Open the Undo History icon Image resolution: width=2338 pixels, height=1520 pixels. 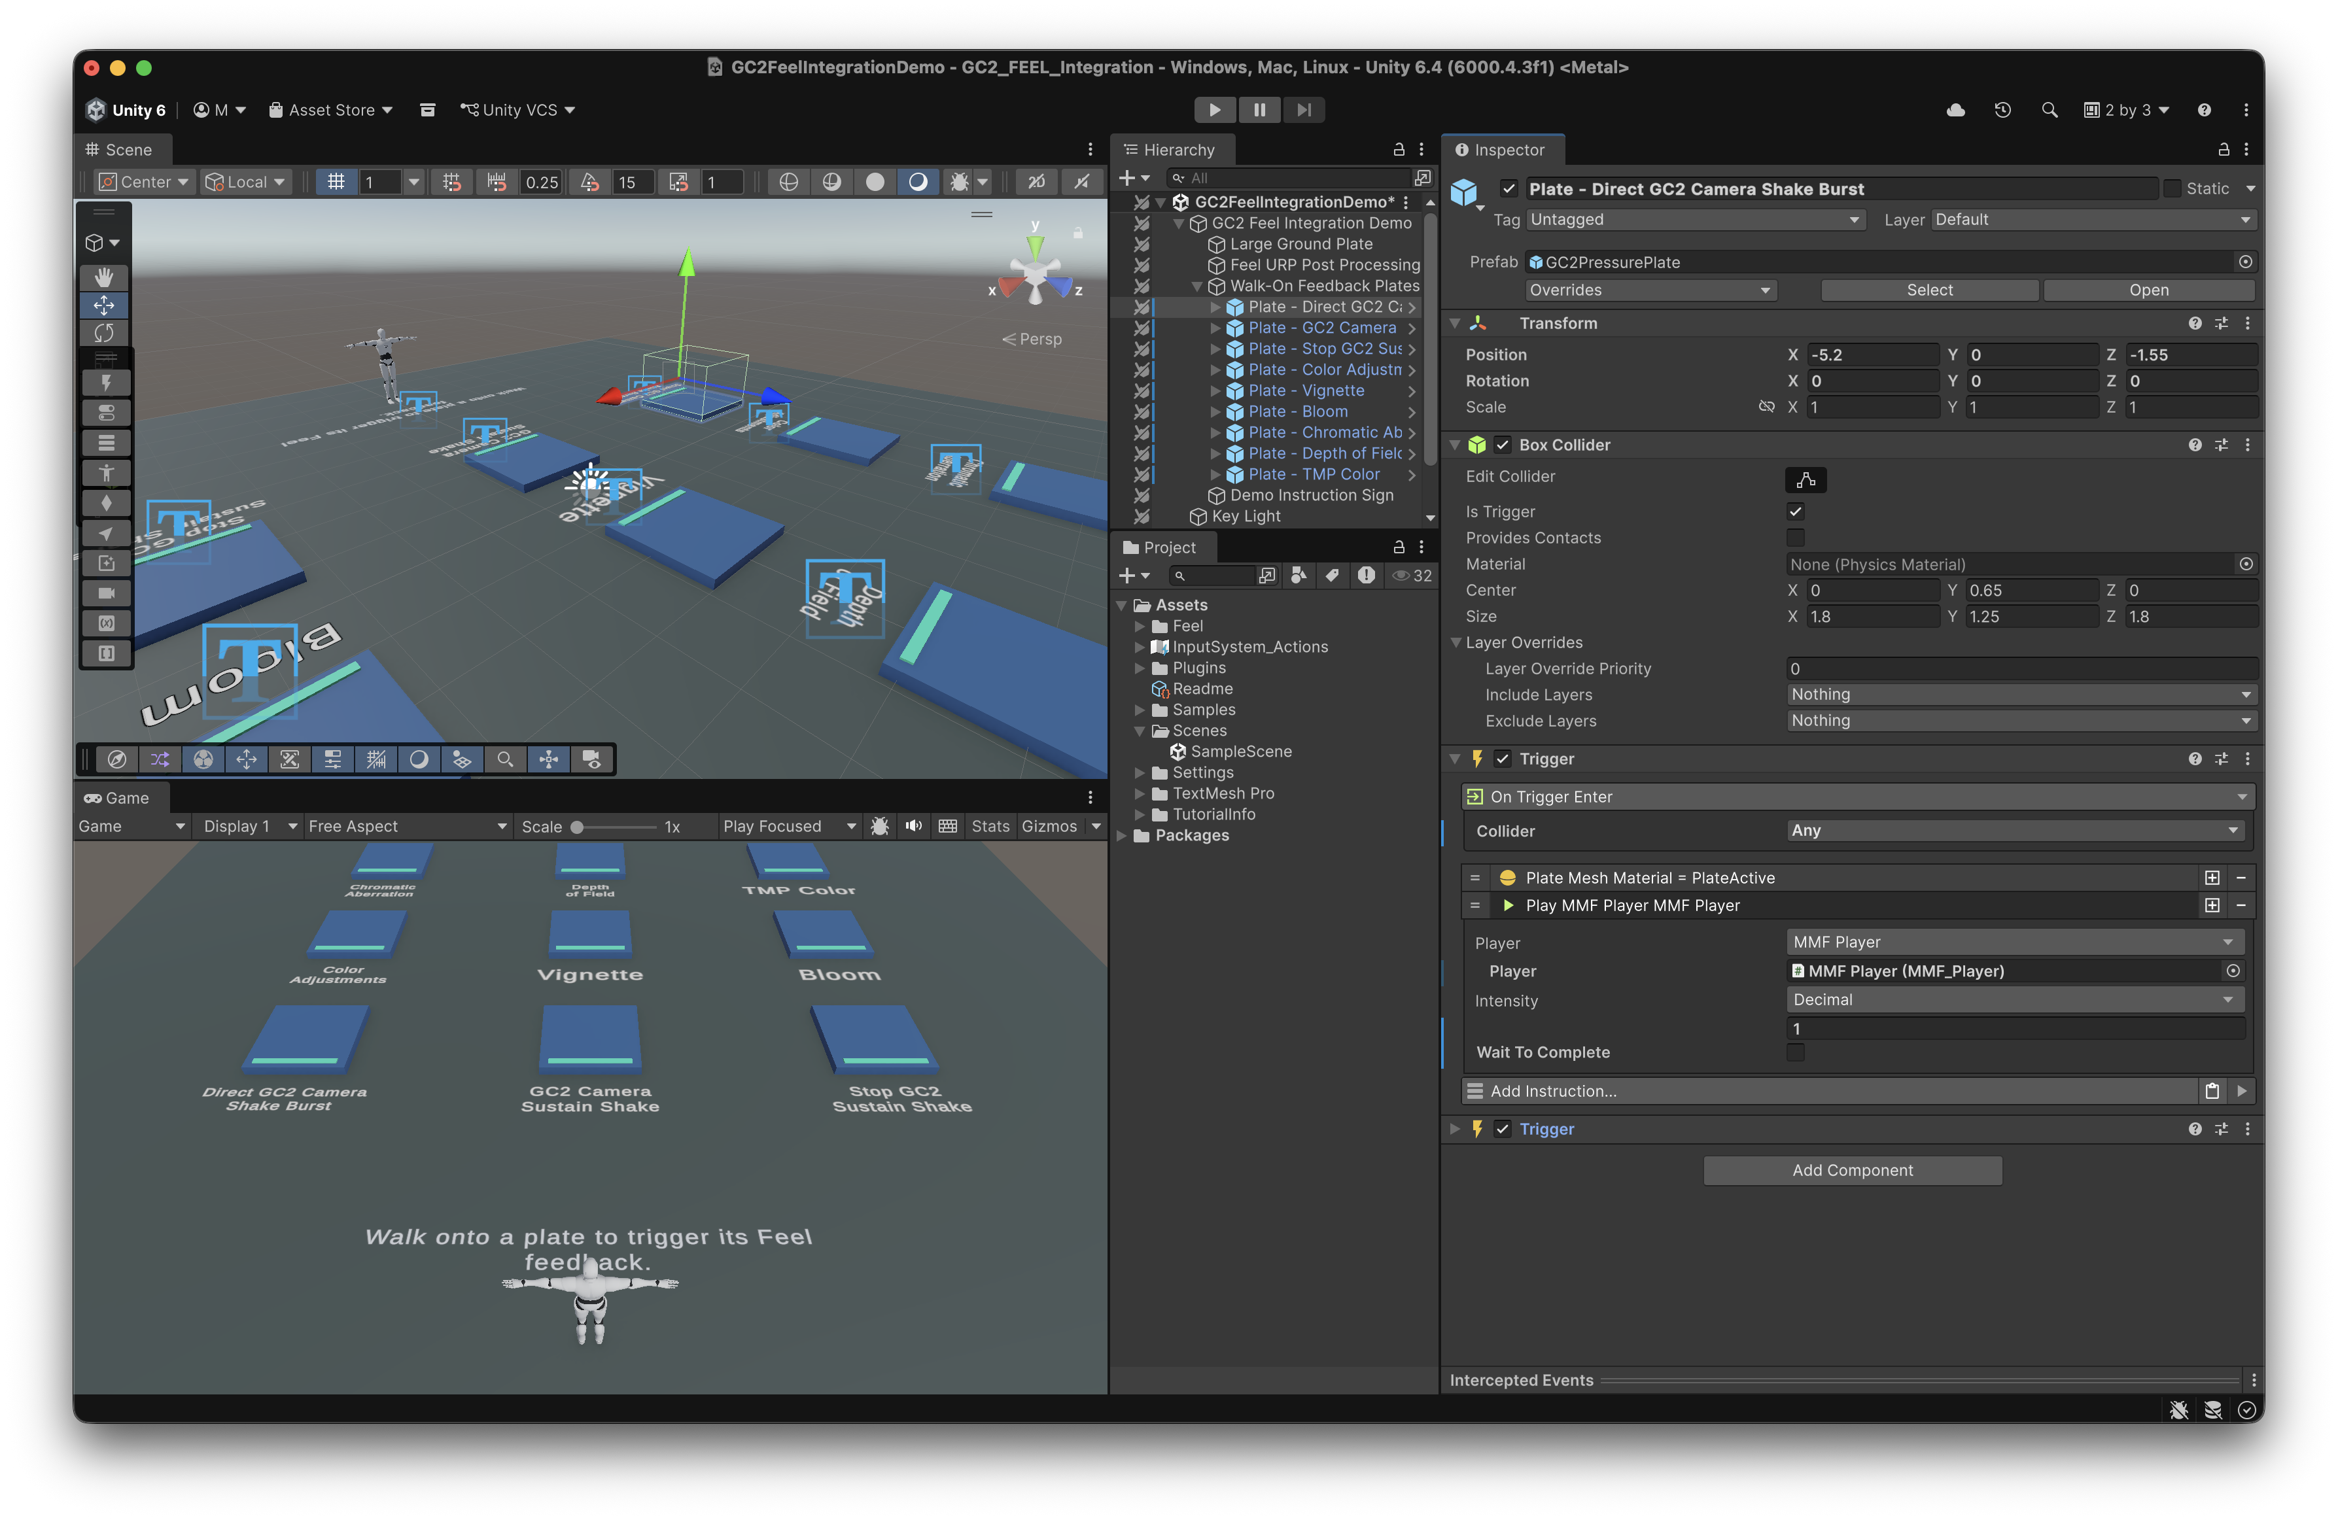pyautogui.click(x=2002, y=110)
